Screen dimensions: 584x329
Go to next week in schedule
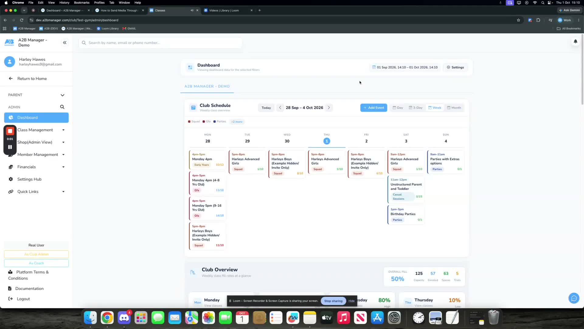coord(329,108)
